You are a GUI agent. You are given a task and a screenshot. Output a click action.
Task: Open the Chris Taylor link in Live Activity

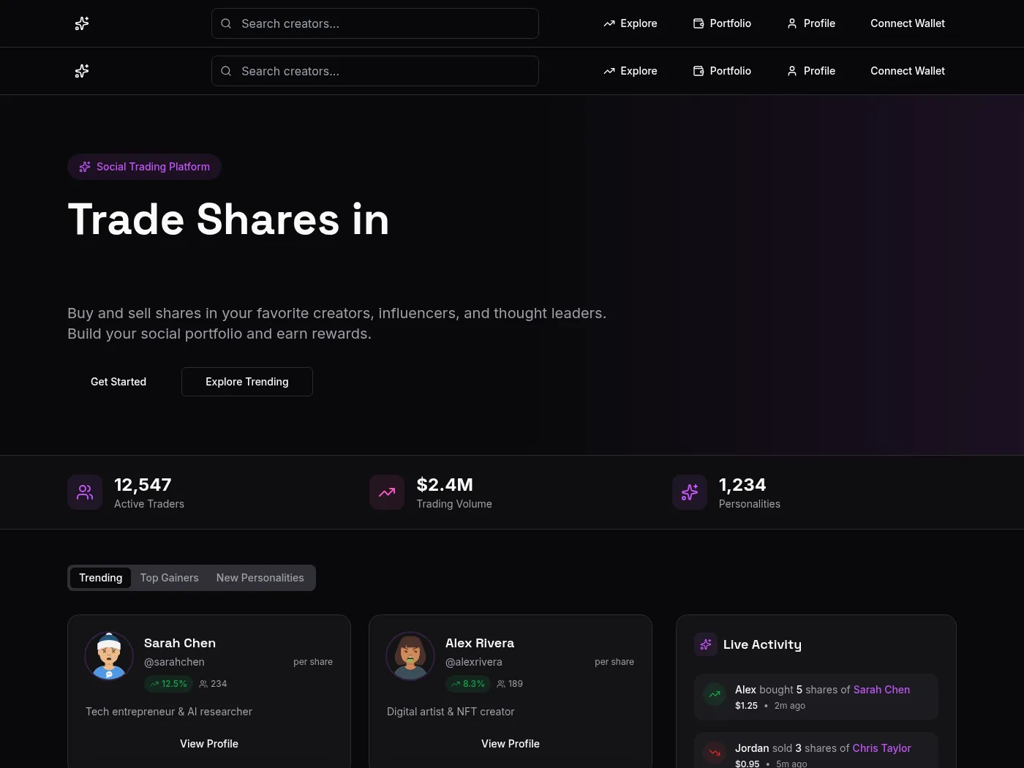[881, 748]
